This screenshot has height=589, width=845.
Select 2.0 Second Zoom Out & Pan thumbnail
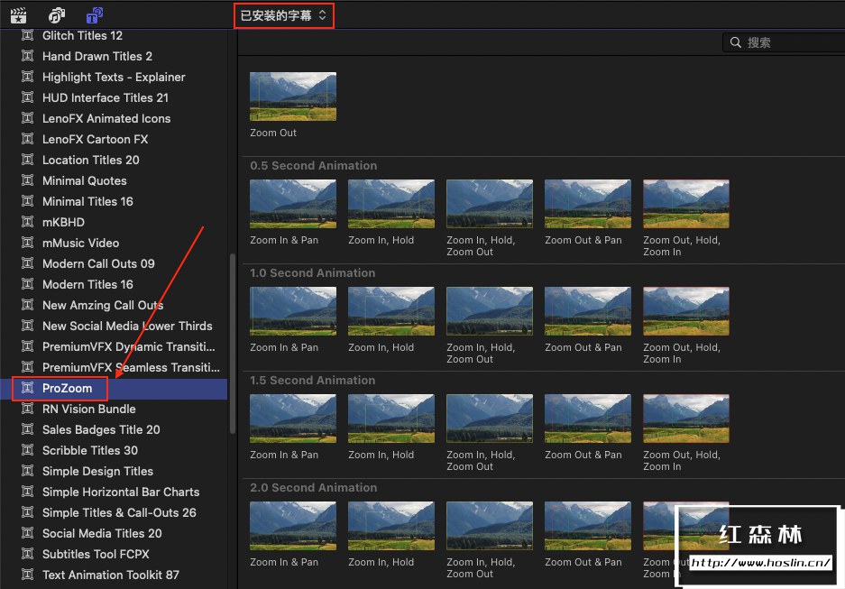click(x=588, y=526)
